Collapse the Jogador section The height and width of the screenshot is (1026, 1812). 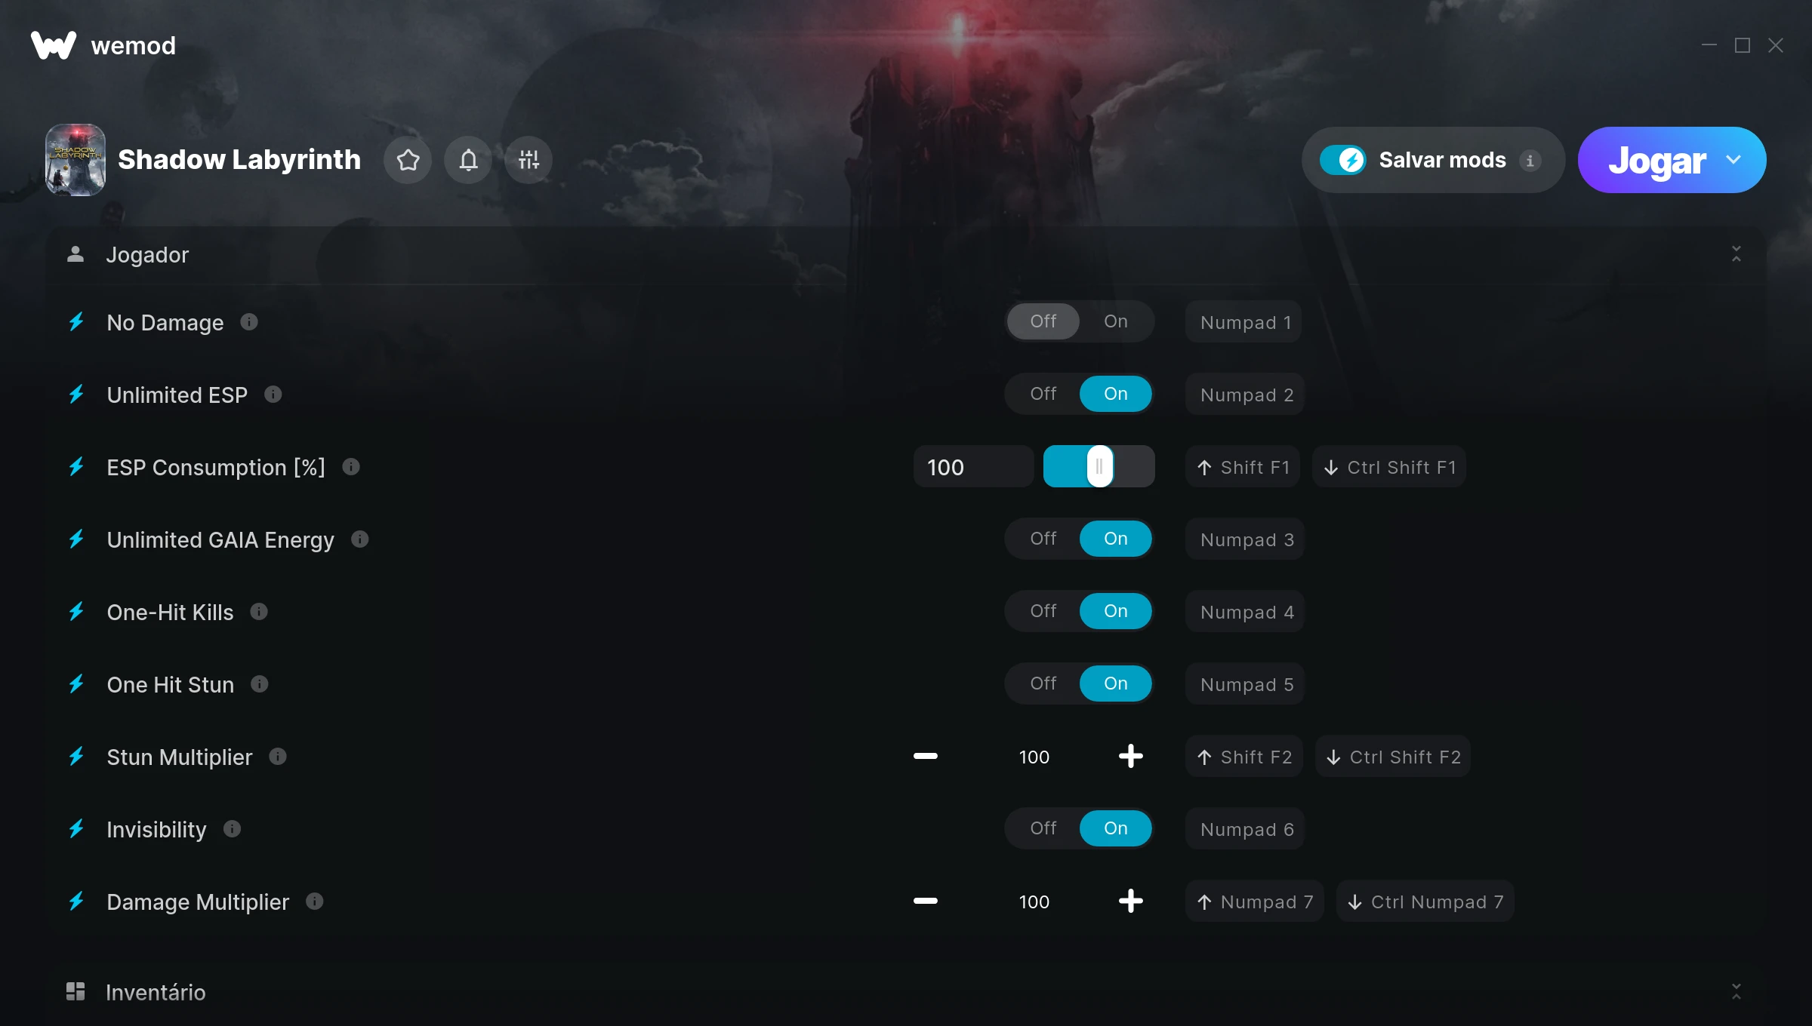coord(1736,254)
